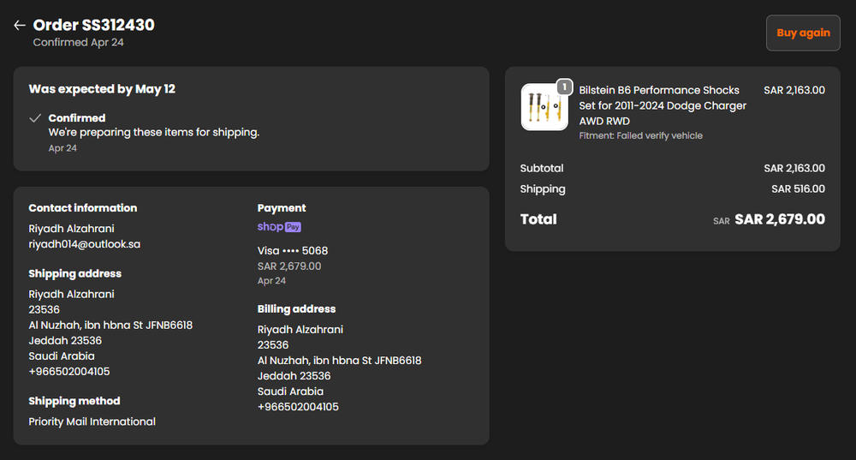Click the Payment heading
This screenshot has height=460, width=856.
282,208
